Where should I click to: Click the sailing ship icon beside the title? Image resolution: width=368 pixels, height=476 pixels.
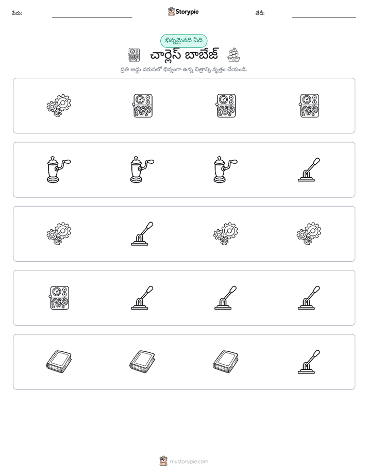pyautogui.click(x=233, y=55)
